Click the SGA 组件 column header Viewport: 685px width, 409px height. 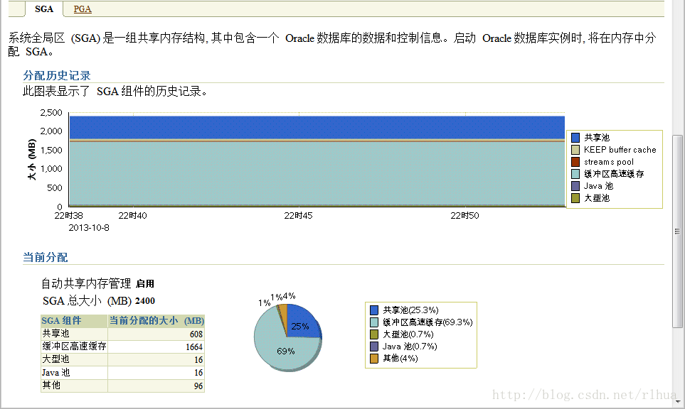point(74,321)
